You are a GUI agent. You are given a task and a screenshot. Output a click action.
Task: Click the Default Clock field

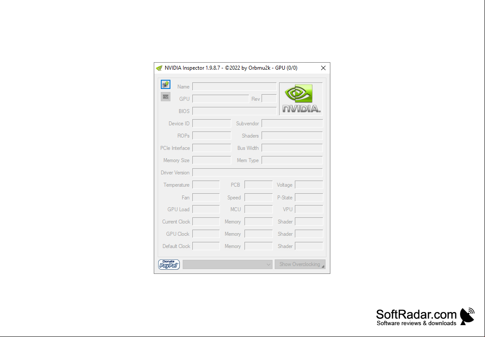point(206,246)
